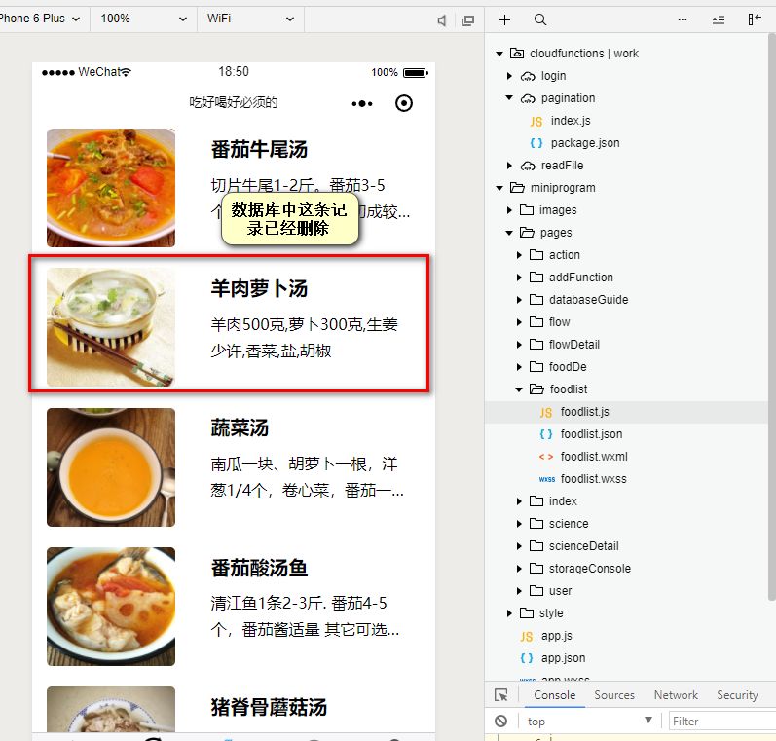Viewport: 776px width, 741px height.
Task: Click the element inspector arrow icon in devtools
Action: coord(501,695)
